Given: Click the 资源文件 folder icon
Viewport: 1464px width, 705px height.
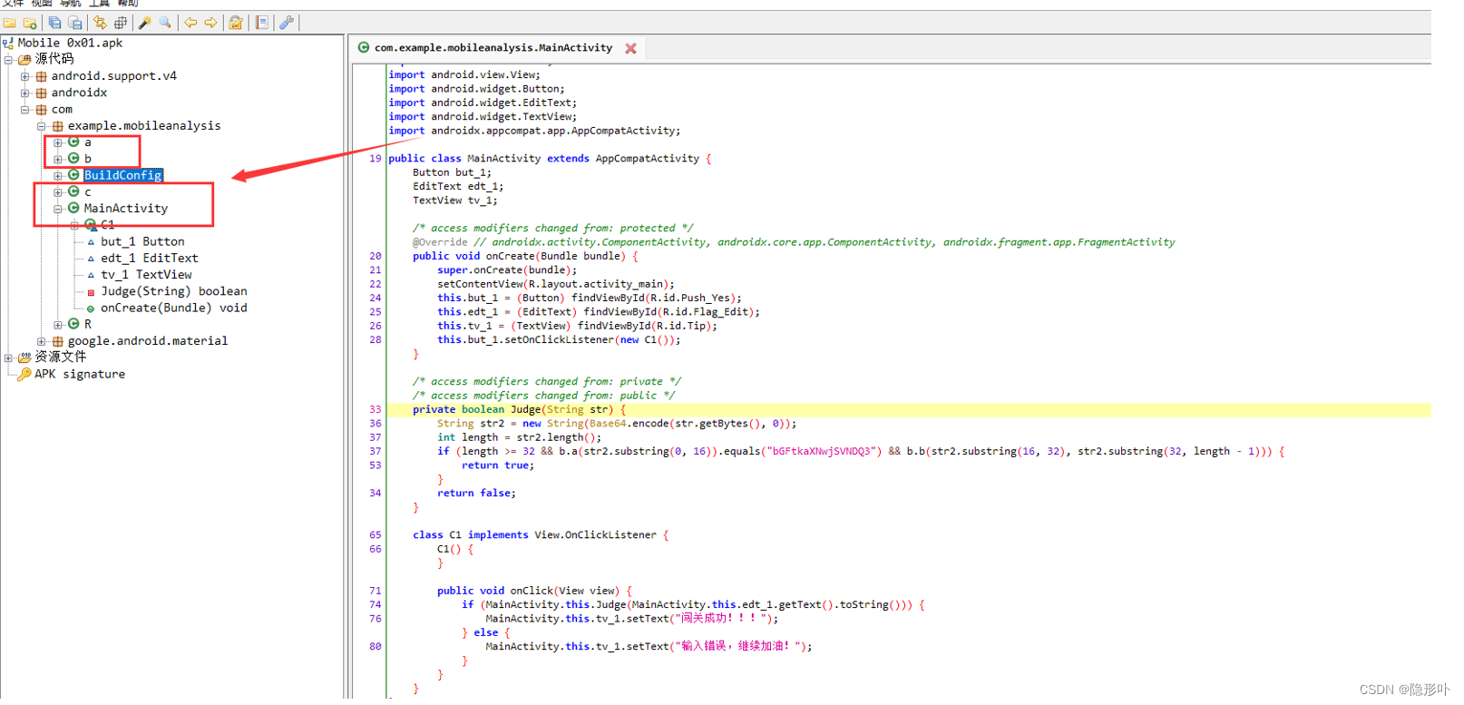Looking at the screenshot, I should click(24, 357).
